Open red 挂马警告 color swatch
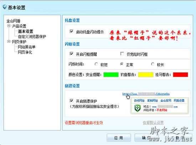This screenshot has height=145, width=196. [180, 75]
